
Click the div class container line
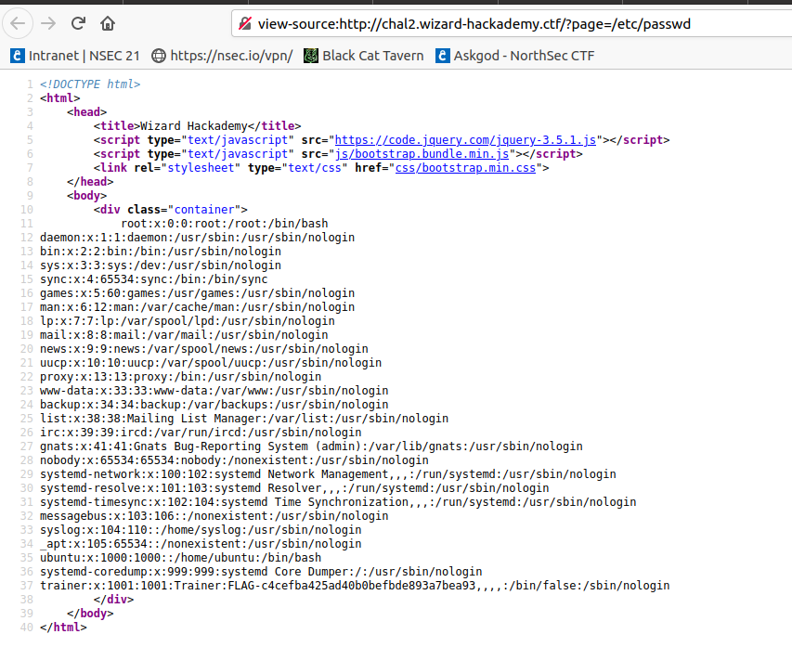170,210
